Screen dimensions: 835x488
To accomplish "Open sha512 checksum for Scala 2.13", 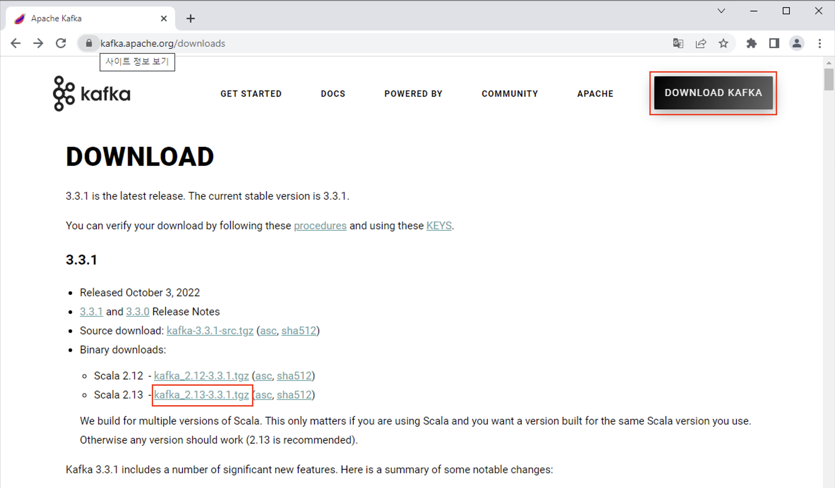I will tap(294, 395).
